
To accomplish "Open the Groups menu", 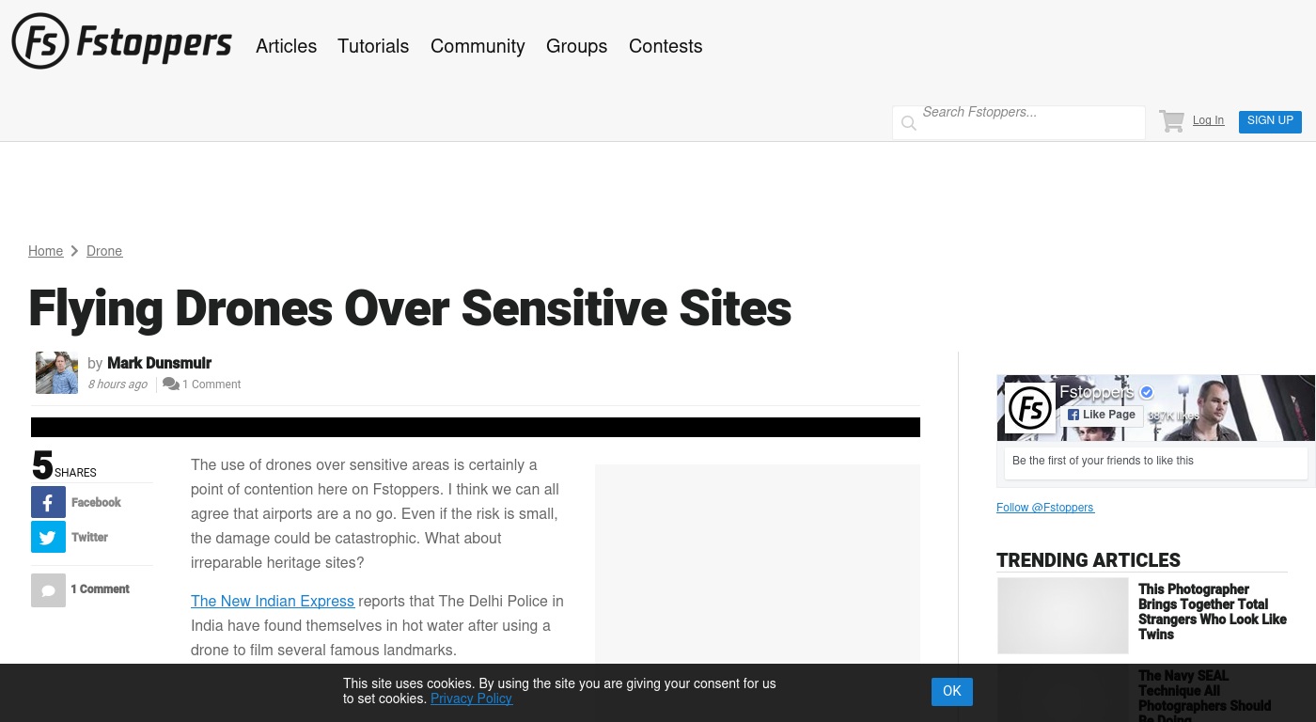I will 576,46.
